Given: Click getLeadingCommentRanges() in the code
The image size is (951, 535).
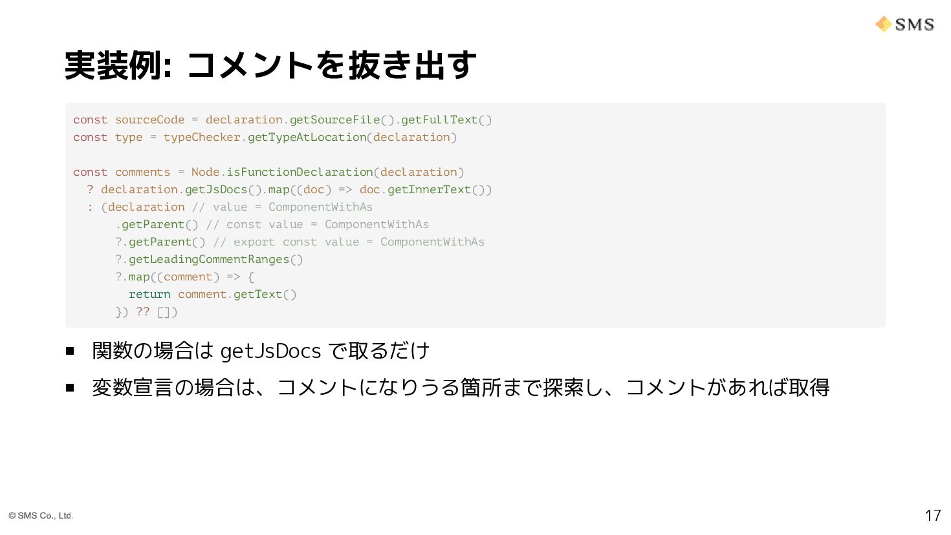Looking at the screenshot, I should 215,259.
